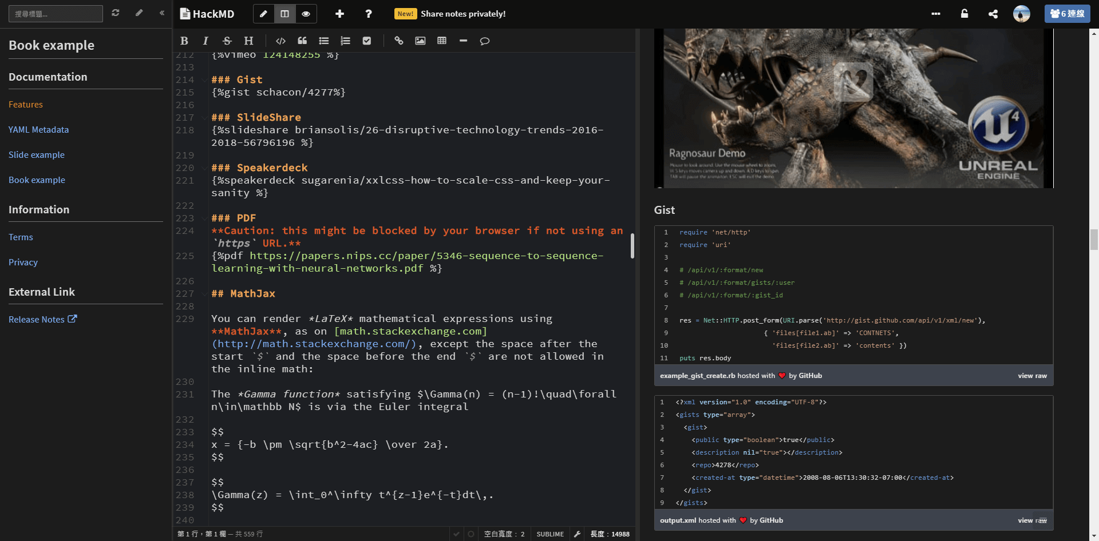The image size is (1099, 541).
Task: Fold the Speakerdeck heading at line 220
Action: [x=204, y=168]
